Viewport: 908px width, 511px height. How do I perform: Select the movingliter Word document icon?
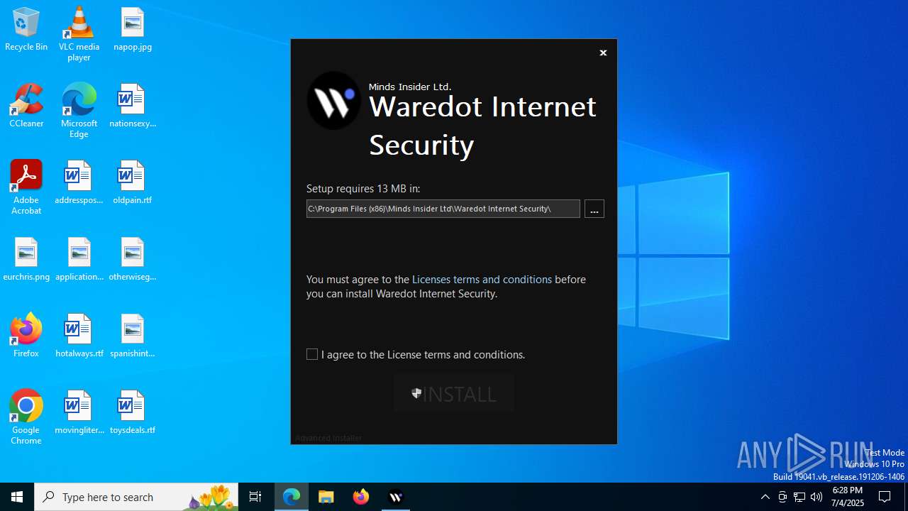click(x=79, y=413)
